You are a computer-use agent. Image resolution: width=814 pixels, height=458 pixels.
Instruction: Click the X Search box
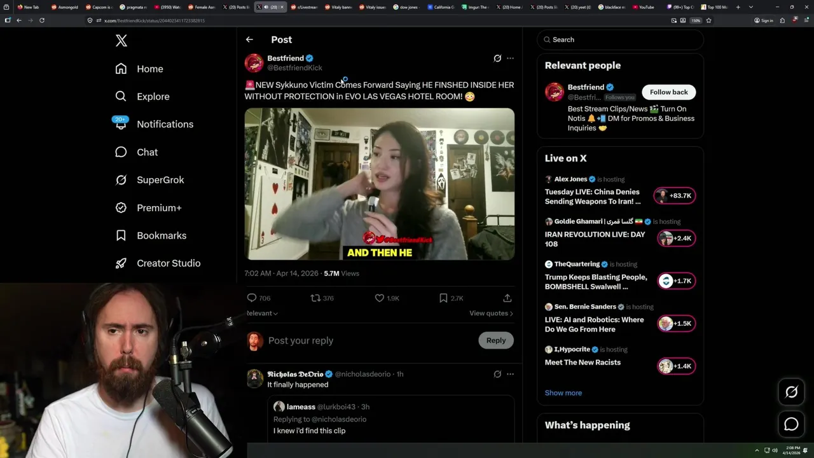pyautogui.click(x=620, y=39)
